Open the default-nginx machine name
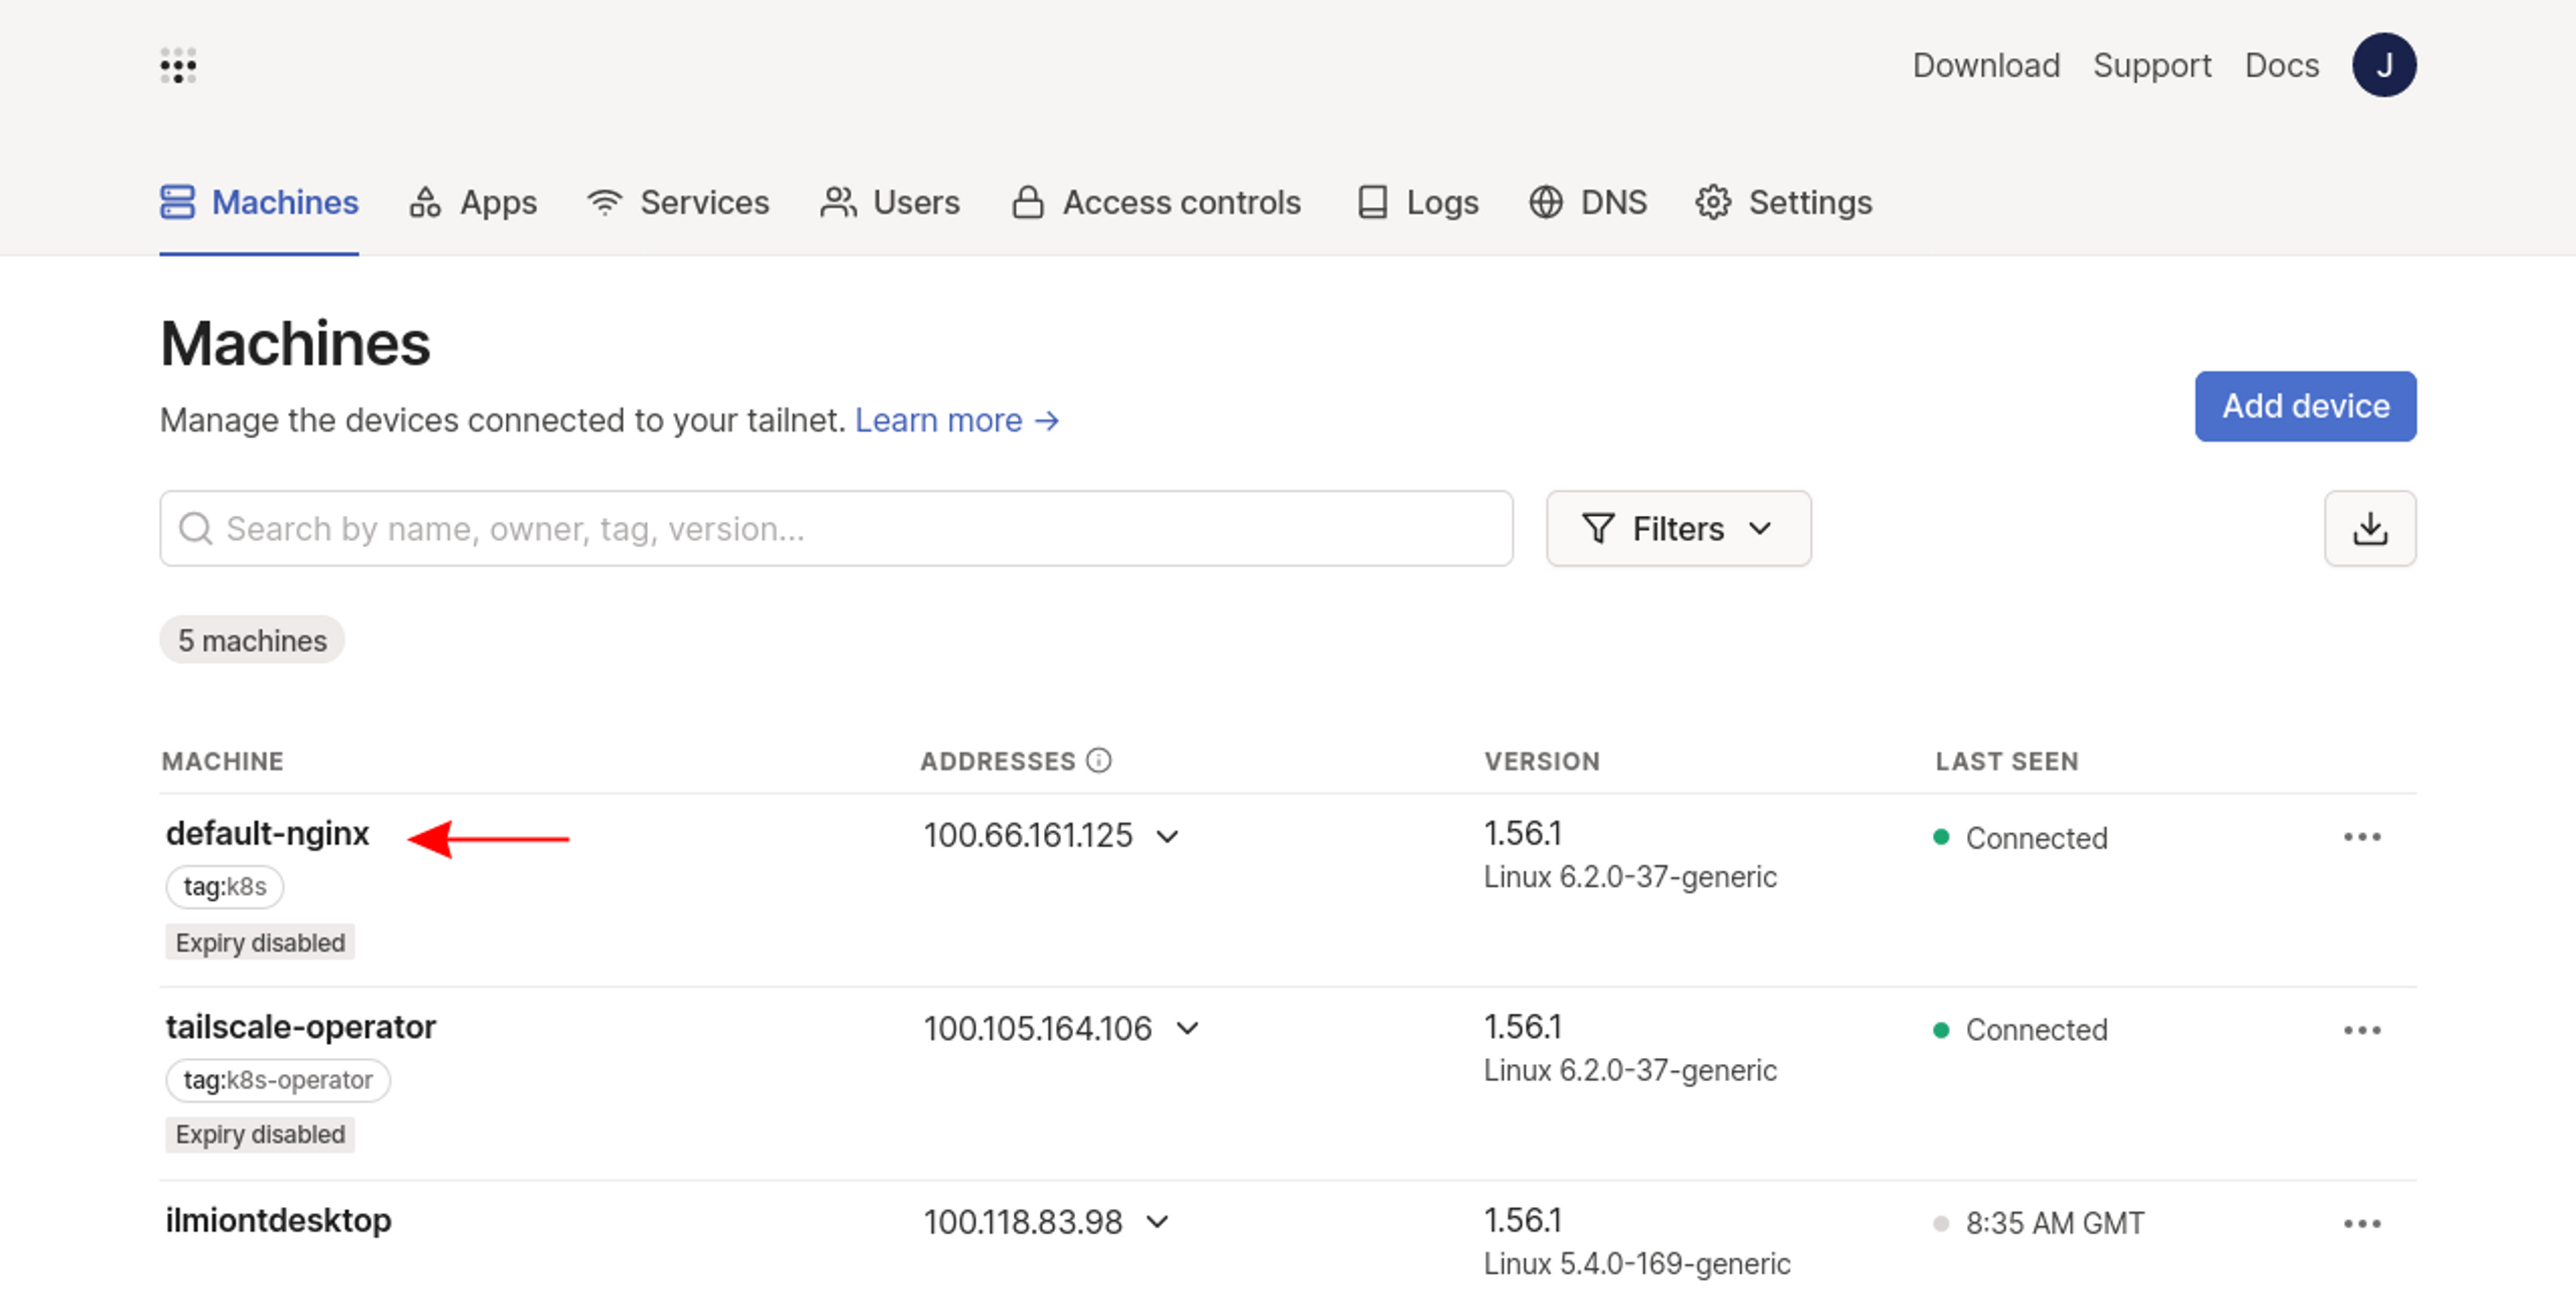The height and width of the screenshot is (1302, 2576). point(267,833)
